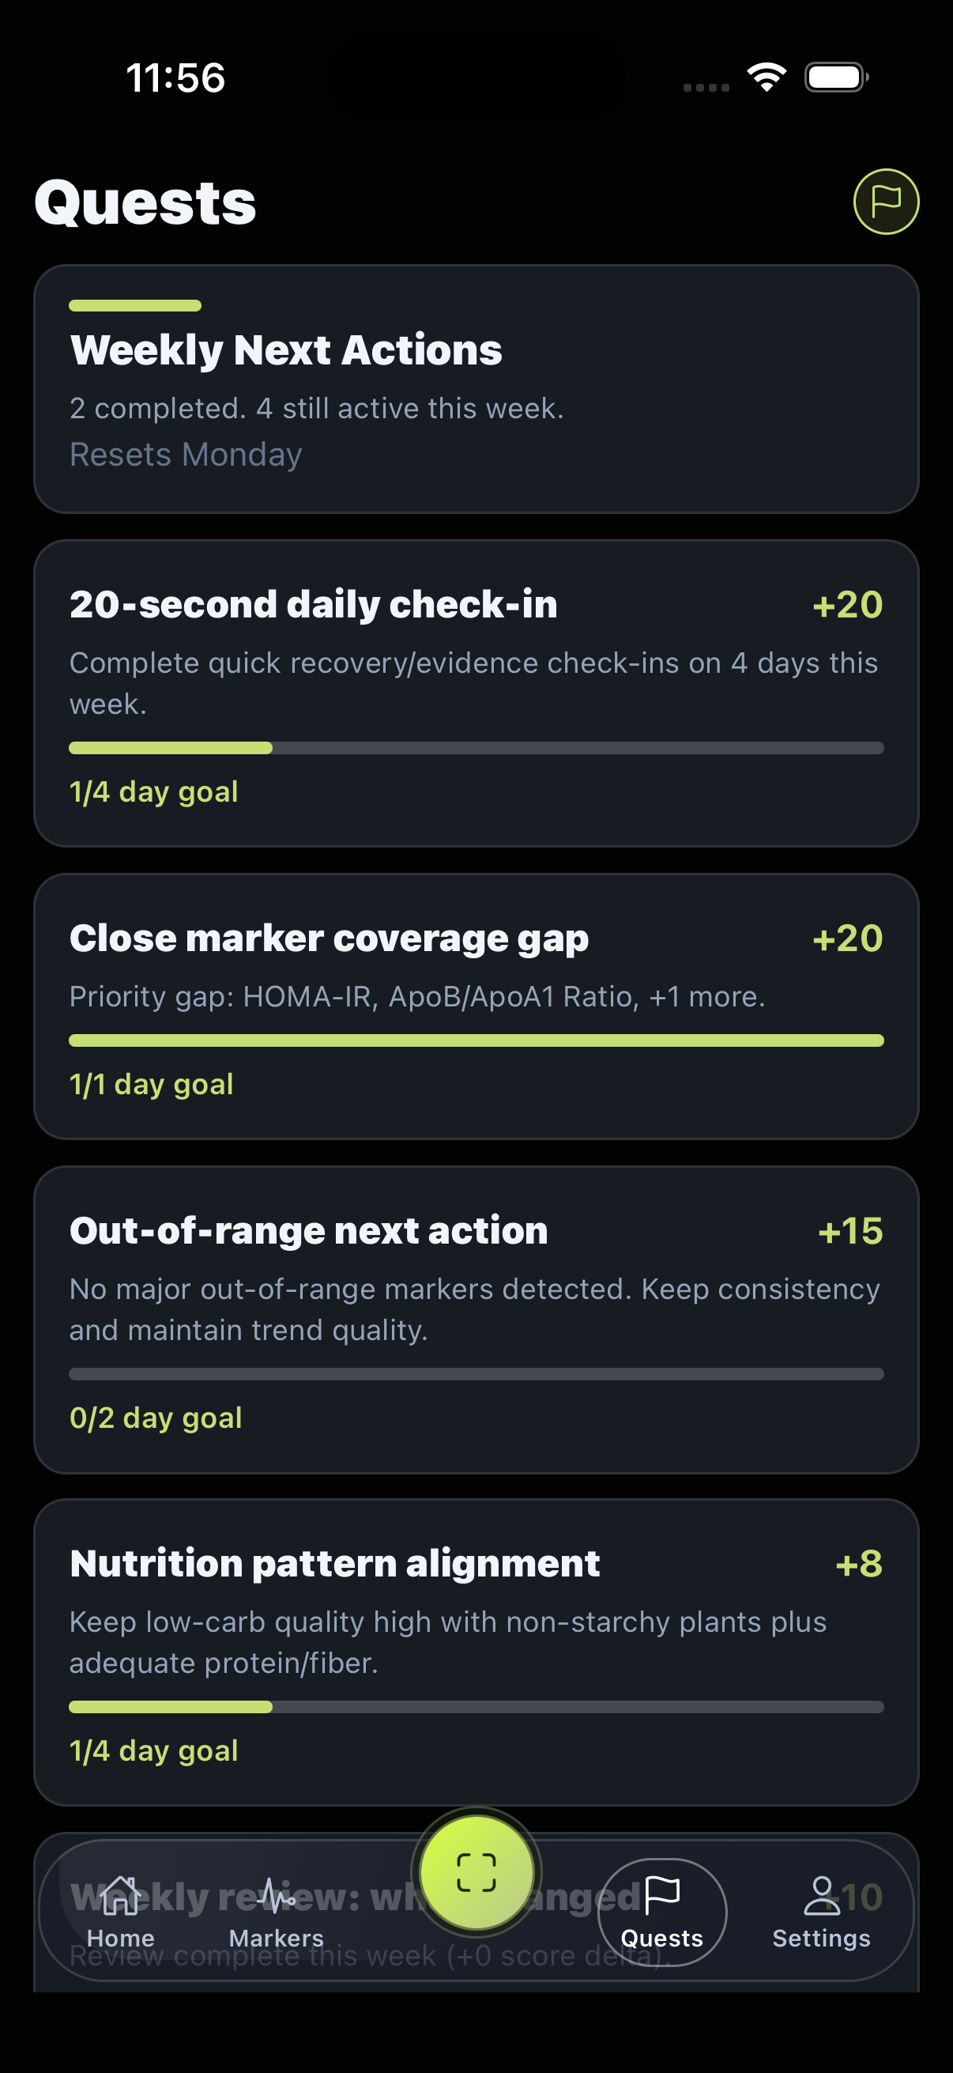Viewport: 953px width, 2073px height.
Task: Tap the central green scan icon
Action: coord(477,1871)
